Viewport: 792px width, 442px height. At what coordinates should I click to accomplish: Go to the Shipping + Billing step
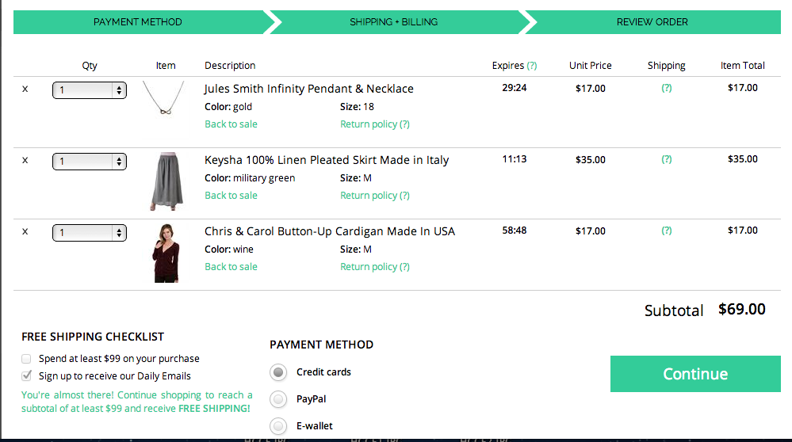pos(394,22)
